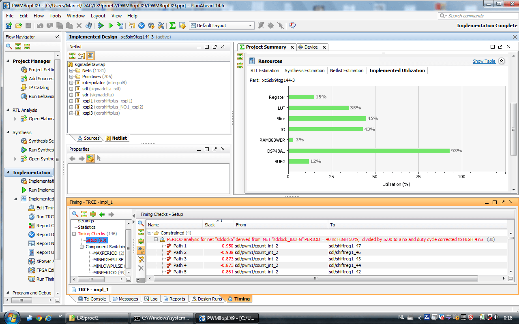Screen dimensions: 519x324
Task: Open LX9proef2 in the taskbar
Action: point(97,318)
